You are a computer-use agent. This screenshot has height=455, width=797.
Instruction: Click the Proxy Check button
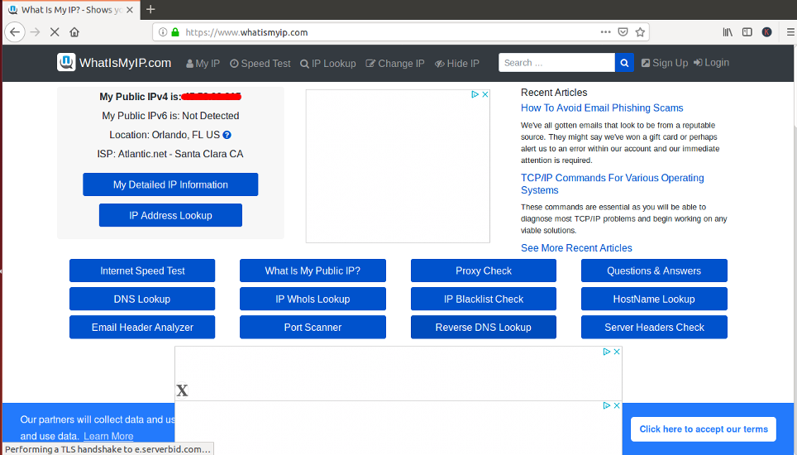(484, 271)
